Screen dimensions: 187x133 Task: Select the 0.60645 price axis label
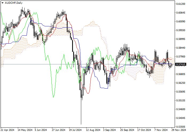point(181,13)
